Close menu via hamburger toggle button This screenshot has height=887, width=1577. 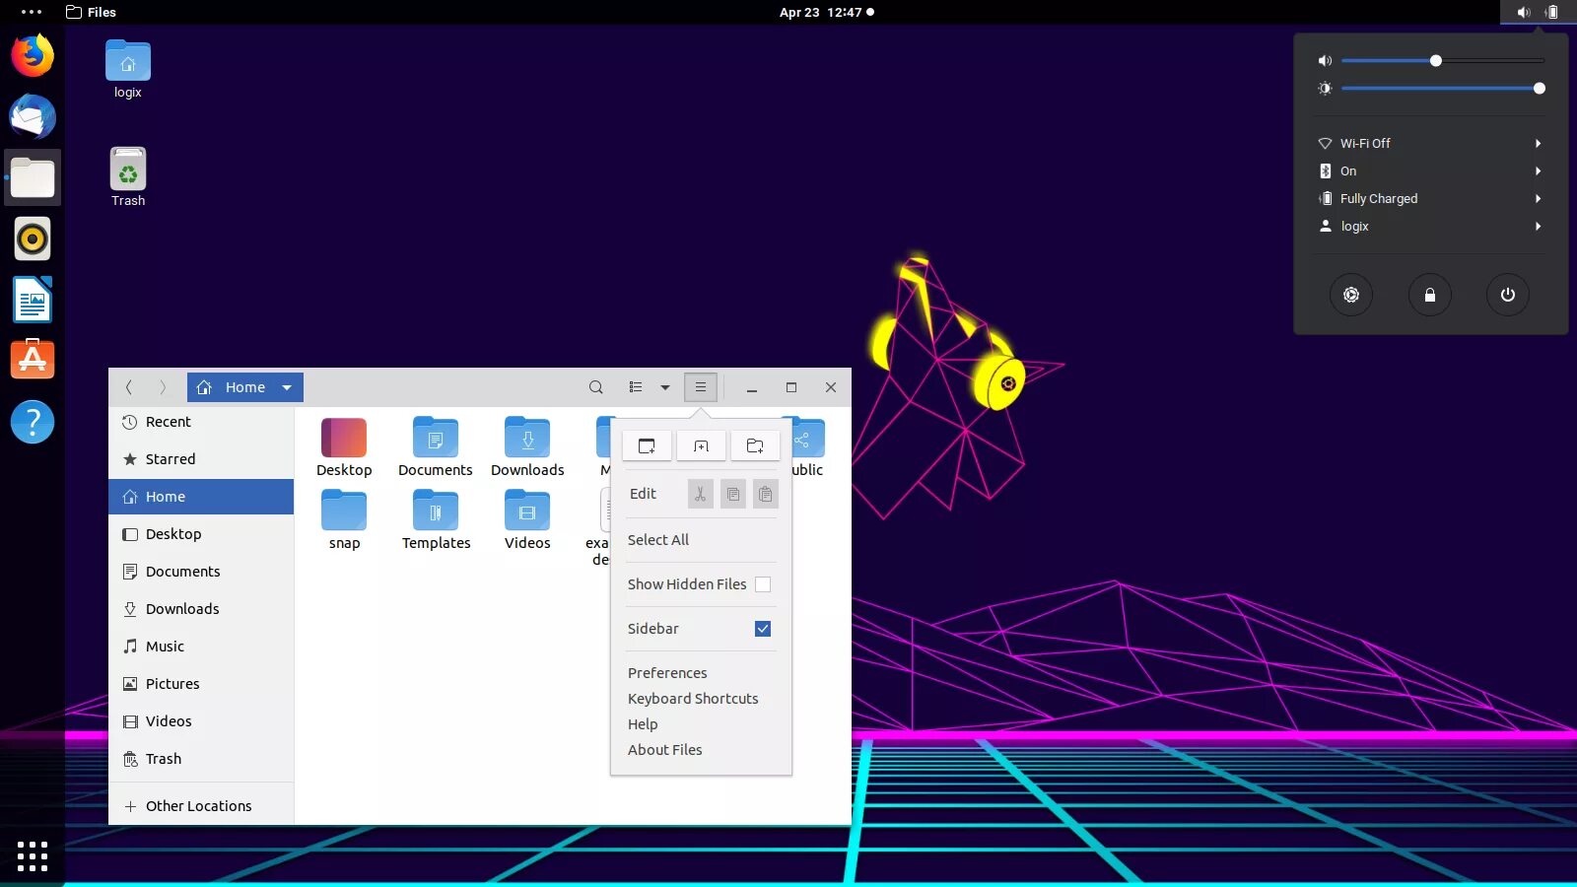click(x=701, y=387)
